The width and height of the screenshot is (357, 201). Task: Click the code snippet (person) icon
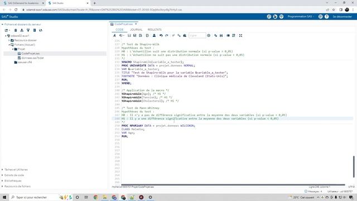[x=154, y=36]
